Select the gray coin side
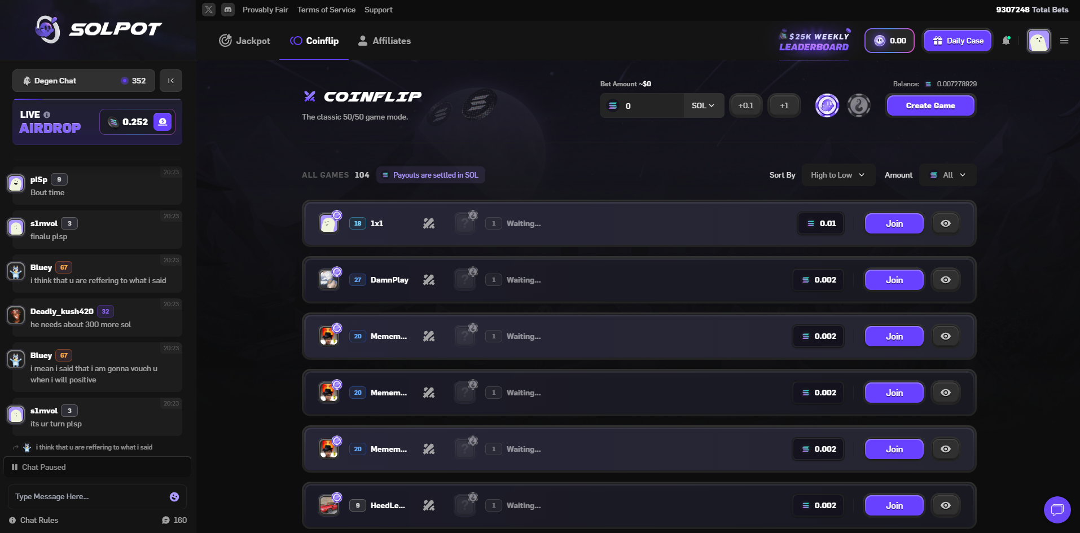1080x533 pixels. [x=859, y=105]
